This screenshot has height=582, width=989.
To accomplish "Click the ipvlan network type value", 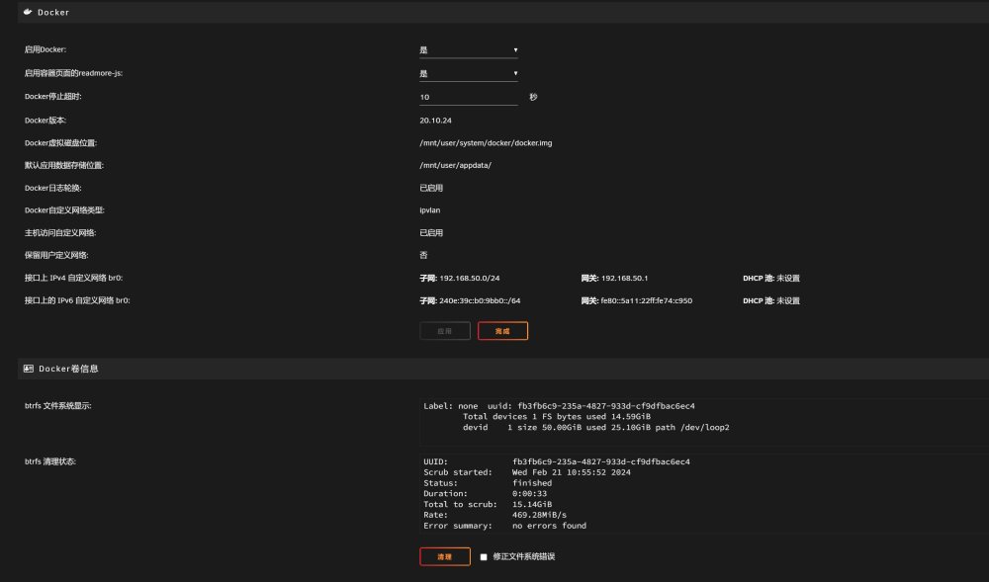I will tap(429, 210).
